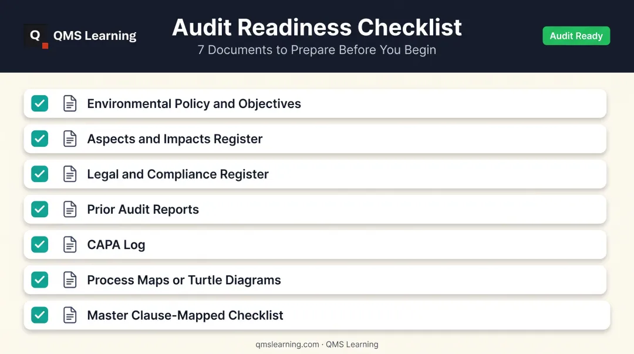Select the 'Prior Audit Reports' text
The height and width of the screenshot is (354, 634).
pyautogui.click(x=143, y=210)
